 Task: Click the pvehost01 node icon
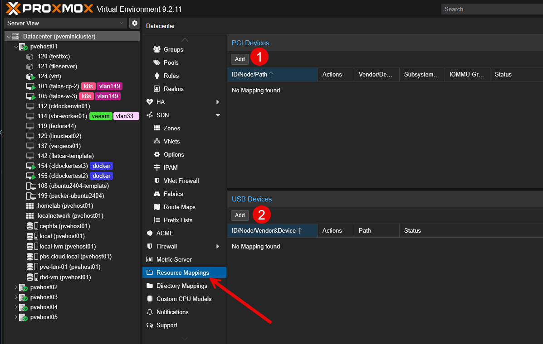coord(23,46)
